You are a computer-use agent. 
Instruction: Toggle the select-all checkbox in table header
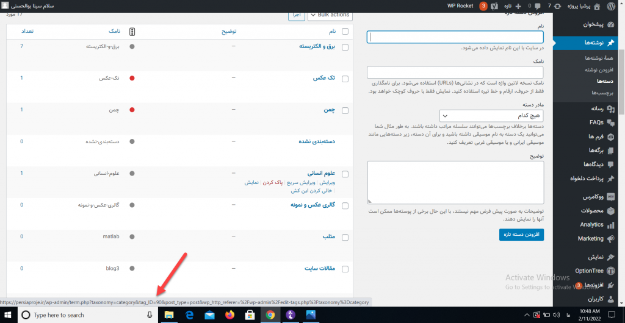click(345, 32)
